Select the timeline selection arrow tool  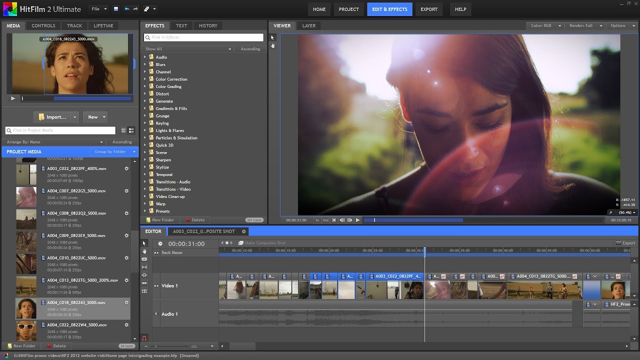click(144, 243)
